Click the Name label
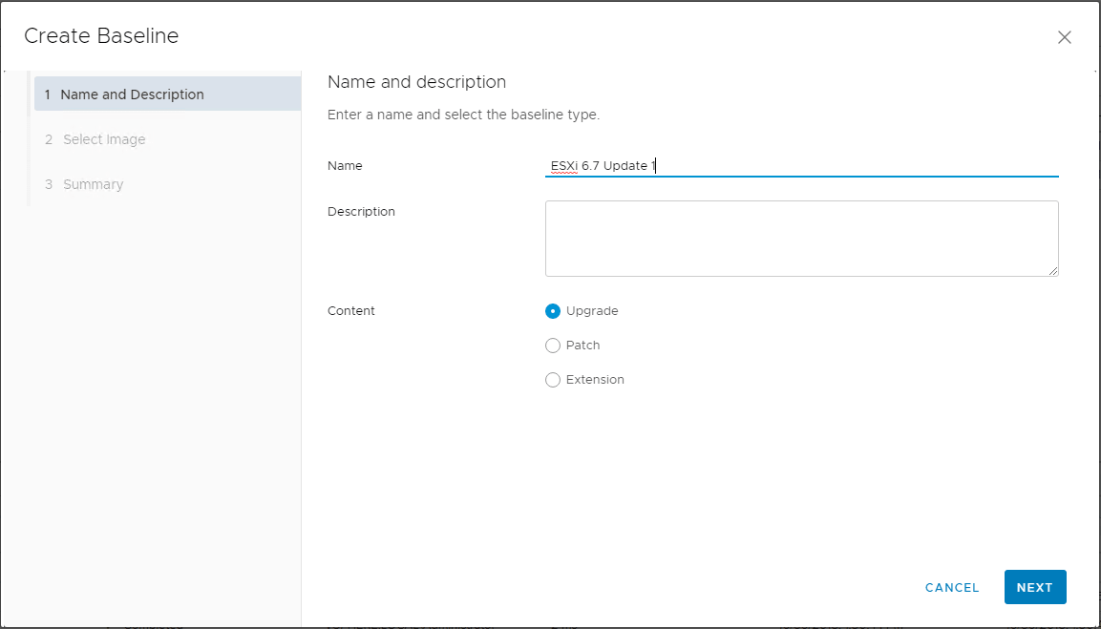Screen dimensions: 1101x629 (345, 166)
